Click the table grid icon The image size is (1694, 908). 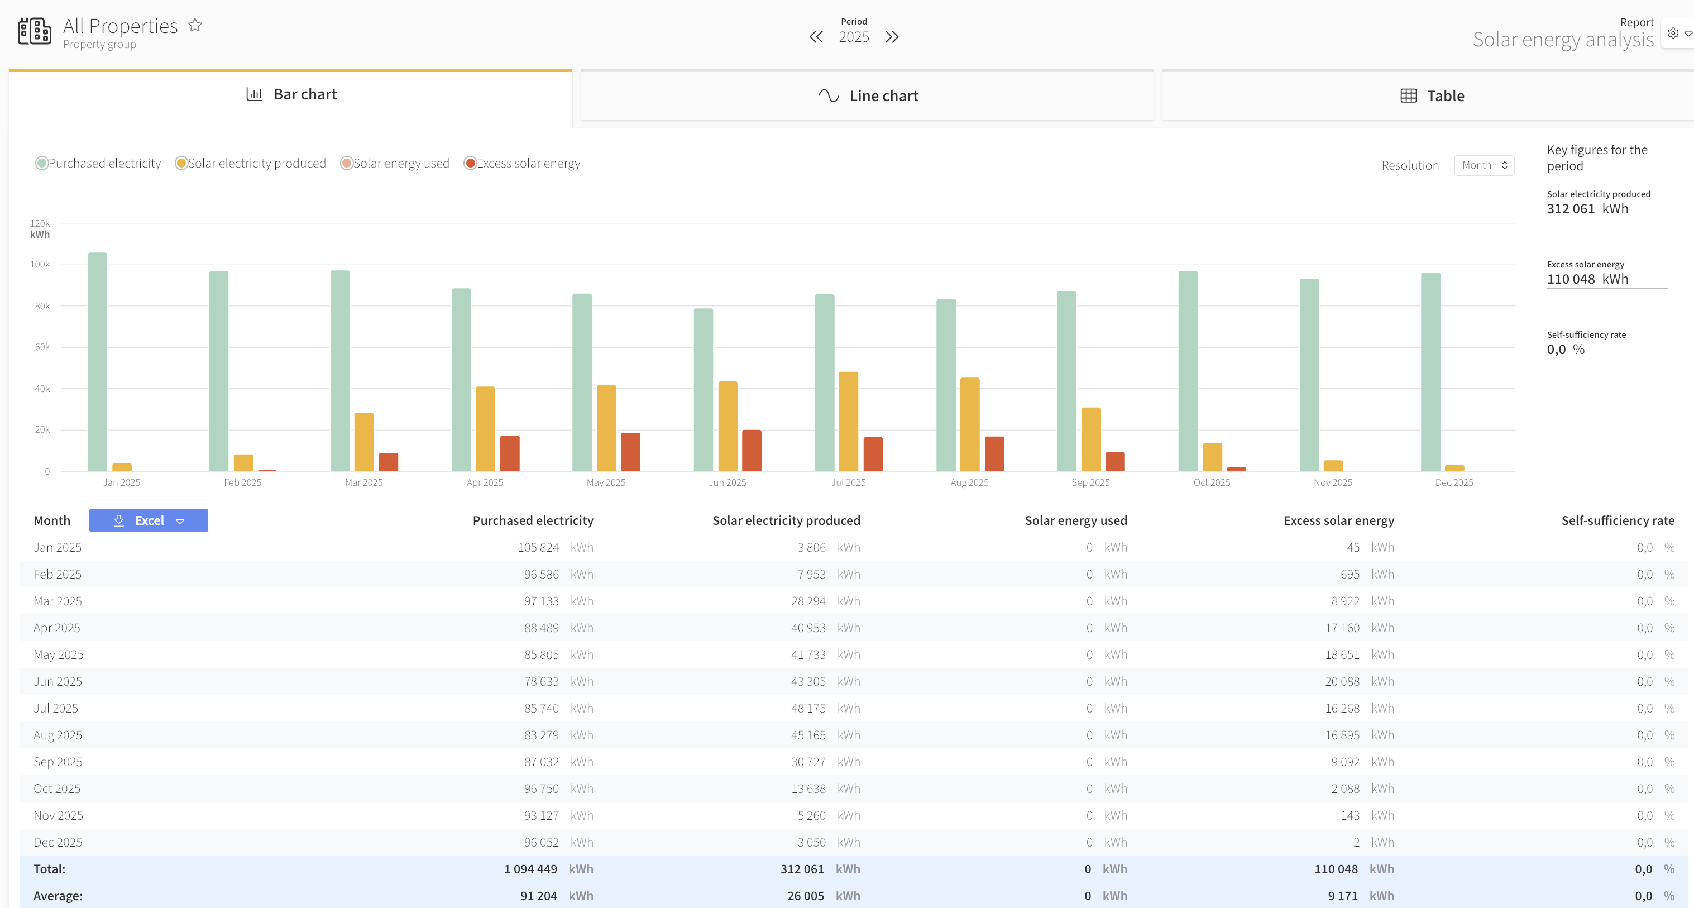coord(1409,96)
